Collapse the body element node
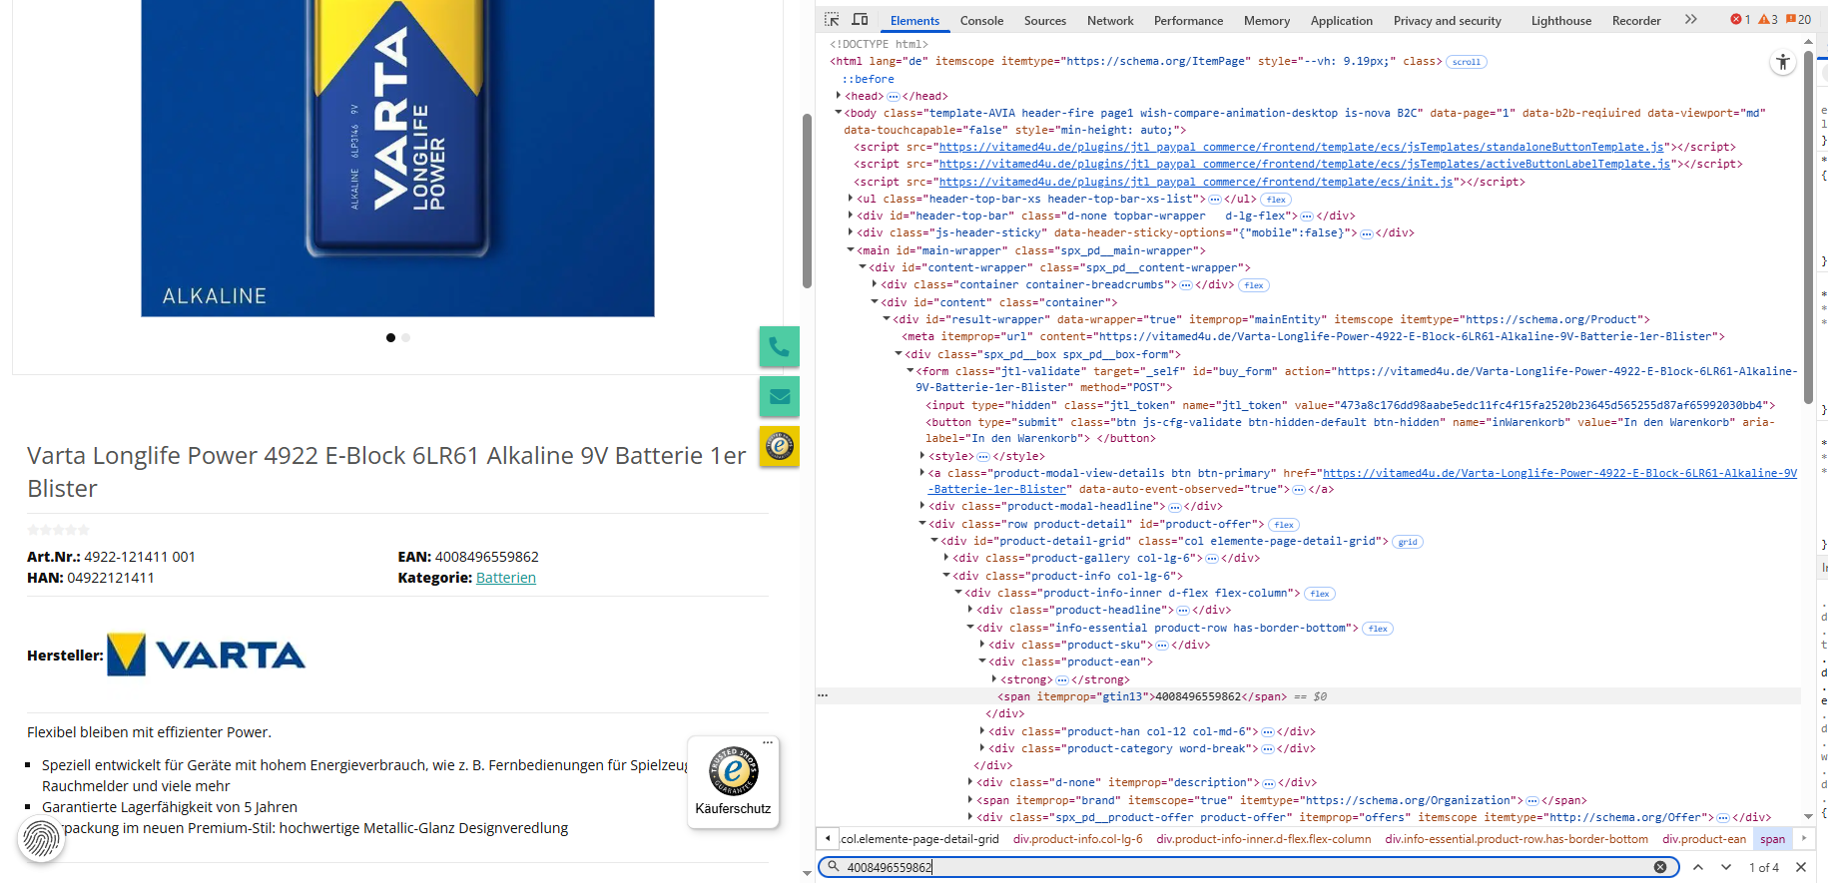1828x883 pixels. click(x=839, y=113)
